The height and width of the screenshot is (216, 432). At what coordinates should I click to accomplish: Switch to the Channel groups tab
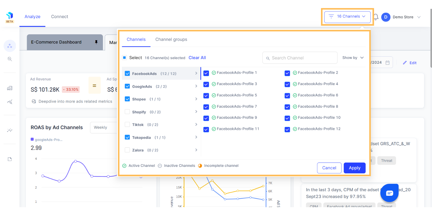coord(171,39)
